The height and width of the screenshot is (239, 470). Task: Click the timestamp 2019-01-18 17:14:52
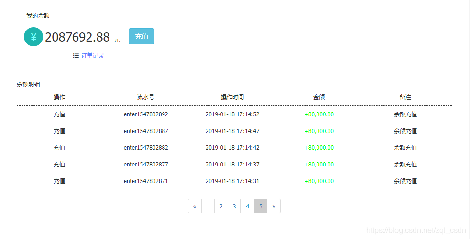[x=232, y=114]
